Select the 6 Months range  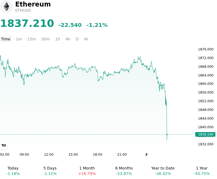click(x=124, y=171)
